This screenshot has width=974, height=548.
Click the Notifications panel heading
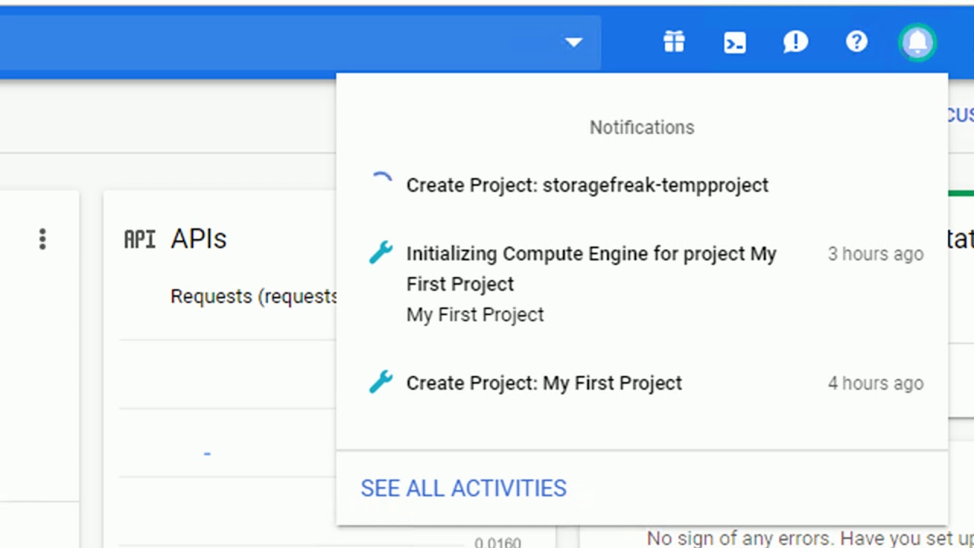(x=642, y=127)
